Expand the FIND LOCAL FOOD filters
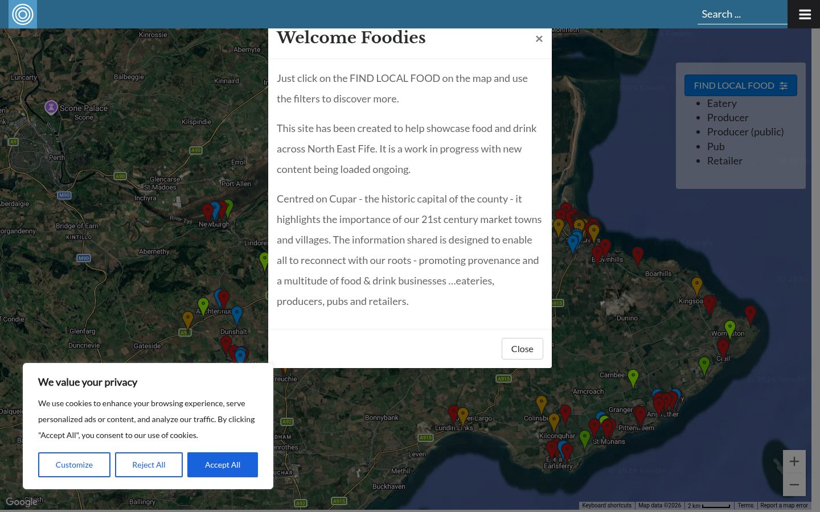Screen dimensions: 820x512 [x=740, y=85]
